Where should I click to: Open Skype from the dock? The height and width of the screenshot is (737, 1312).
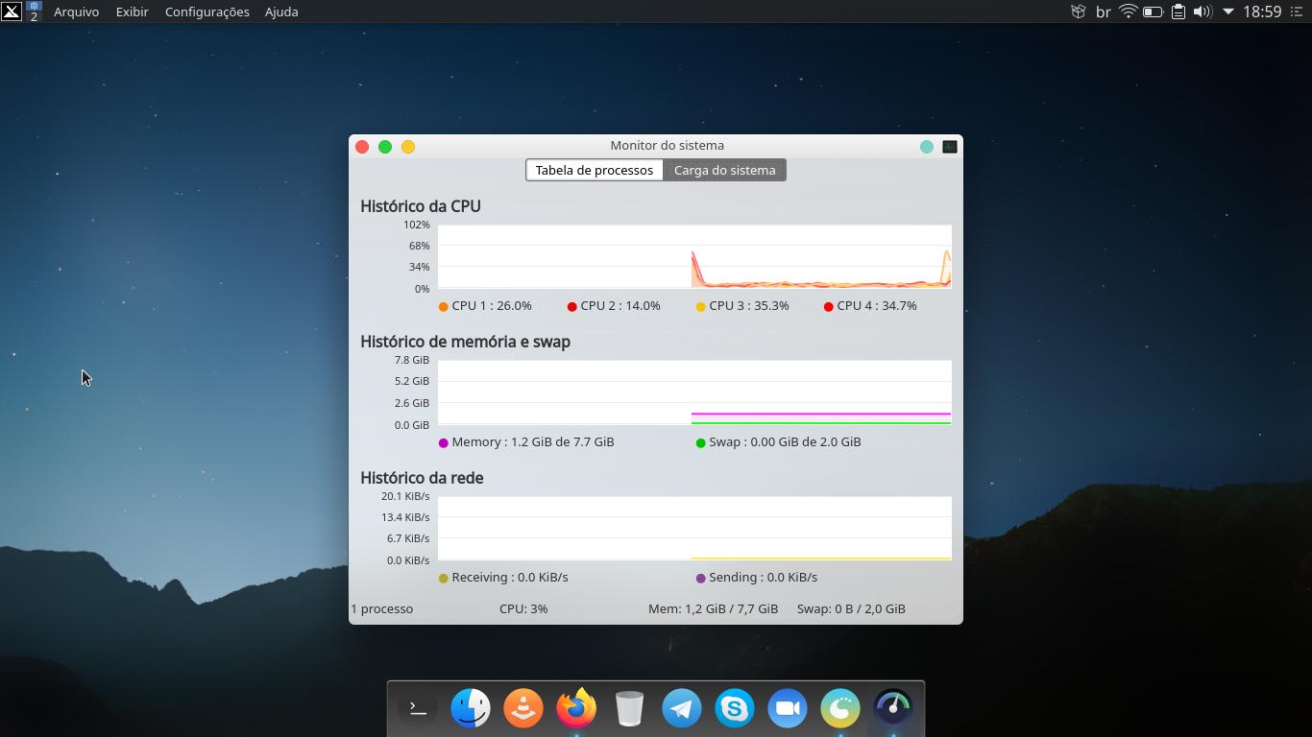(735, 708)
